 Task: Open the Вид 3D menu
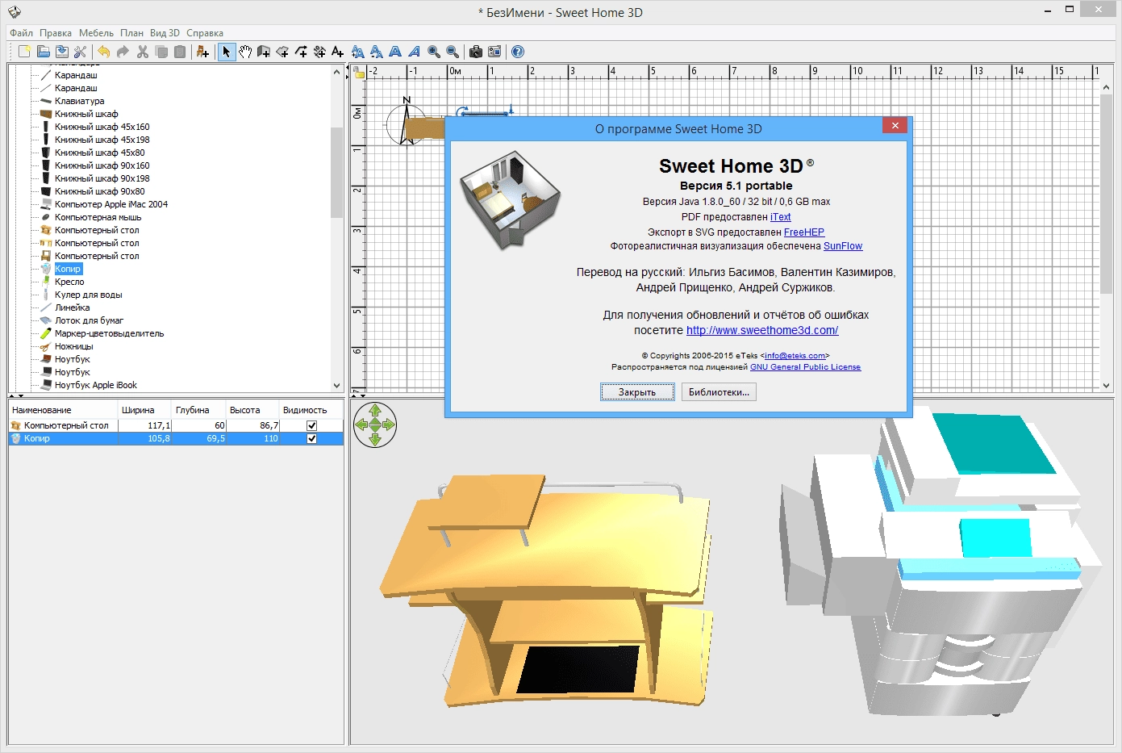165,33
